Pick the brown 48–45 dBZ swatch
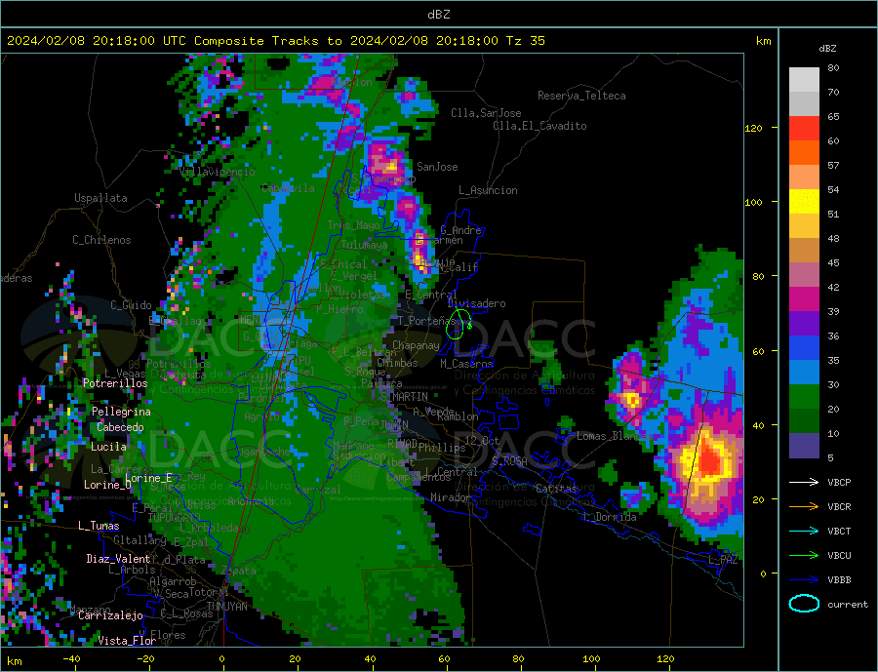878x672 pixels. pyautogui.click(x=804, y=251)
